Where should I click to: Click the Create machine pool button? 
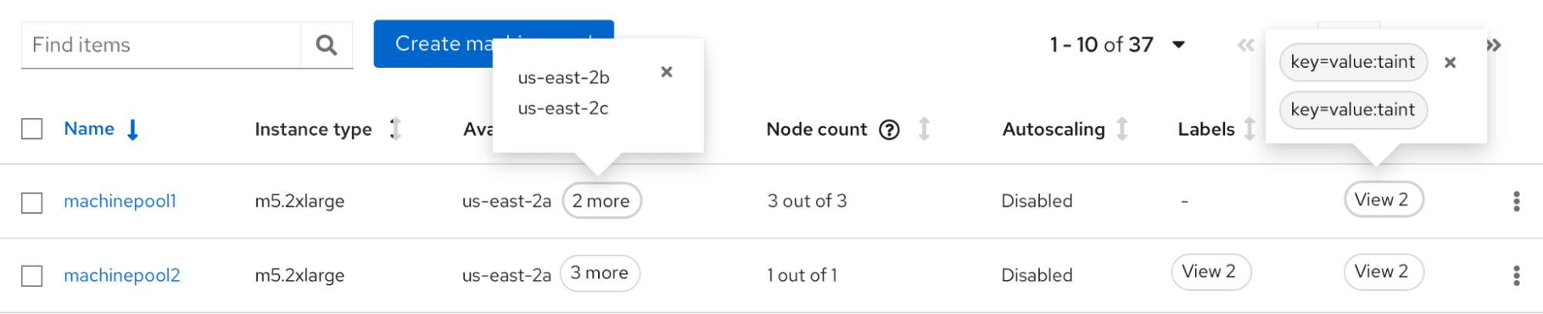[432, 44]
